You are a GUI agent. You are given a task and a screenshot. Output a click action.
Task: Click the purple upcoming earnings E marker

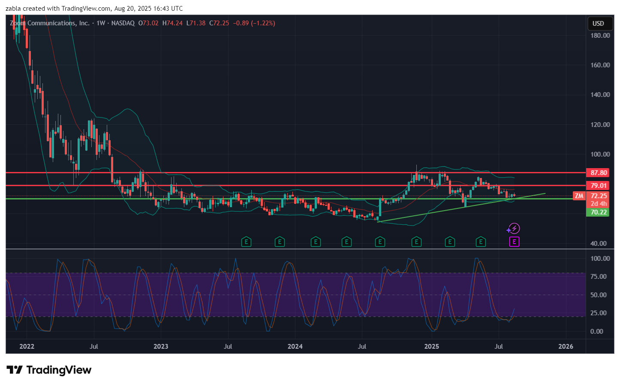tap(514, 242)
